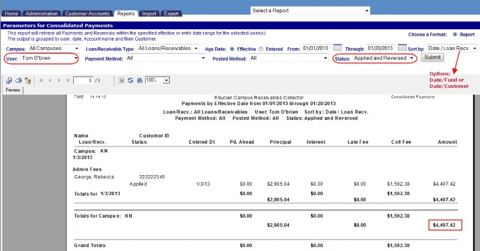Open the Through date calendar icon
This screenshot has height=251, width=480.
click(x=402, y=47)
